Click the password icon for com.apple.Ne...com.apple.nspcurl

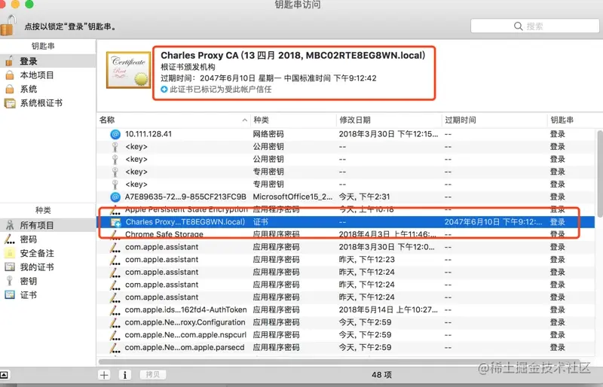[115, 335]
